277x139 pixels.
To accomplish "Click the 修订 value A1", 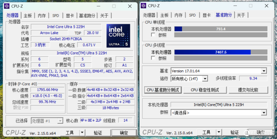I will pyautogui.click(x=124, y=65).
